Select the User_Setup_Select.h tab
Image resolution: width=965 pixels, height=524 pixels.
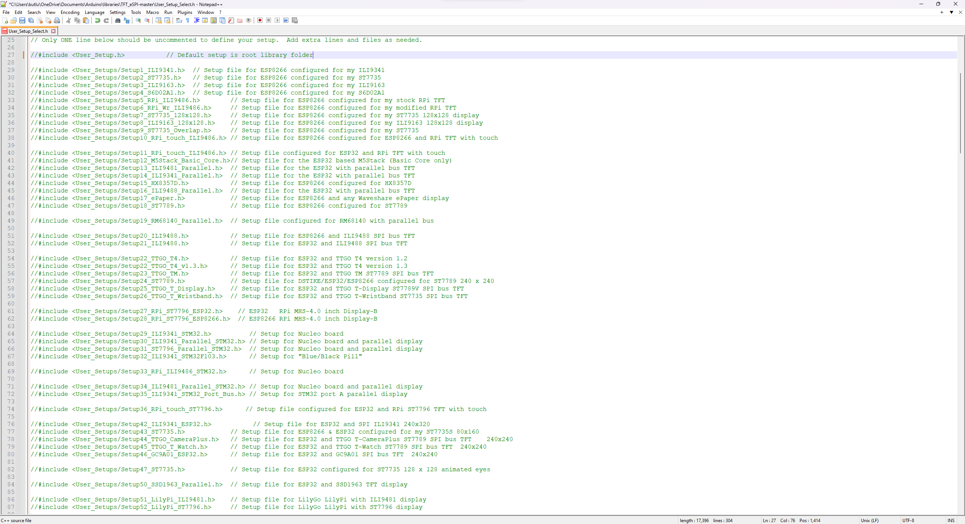28,31
